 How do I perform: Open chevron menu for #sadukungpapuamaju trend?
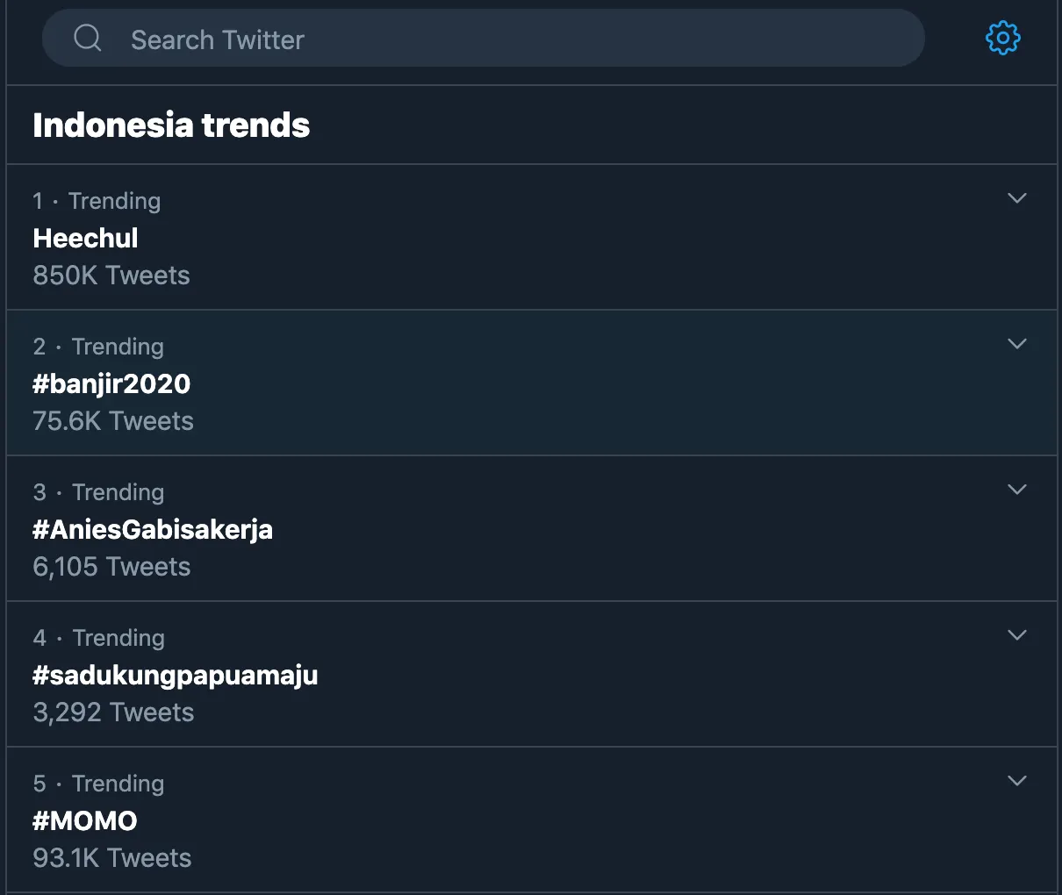pyautogui.click(x=1017, y=635)
